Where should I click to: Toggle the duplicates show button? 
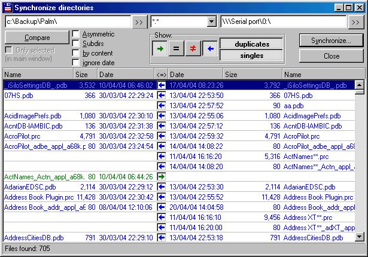pos(251,44)
